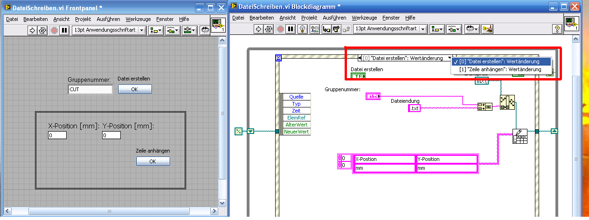Click Run arrow in block diagram toolbar
Viewport: 589px width, 220px height.
pos(259,29)
